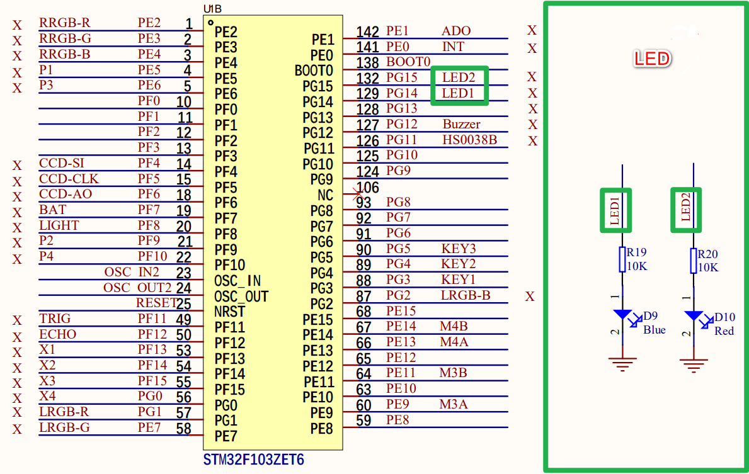749x474 pixels.
Task: Select the 10K value under R19
Action: point(638,266)
